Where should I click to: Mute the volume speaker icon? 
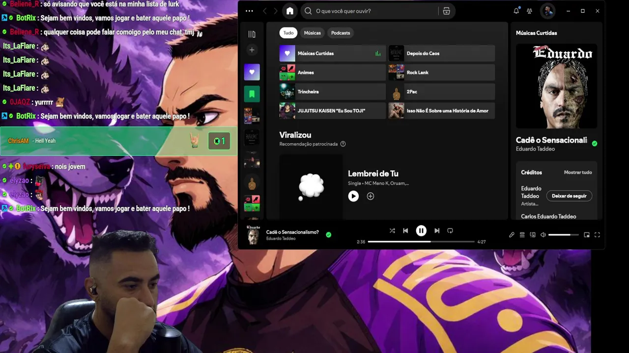(x=543, y=235)
